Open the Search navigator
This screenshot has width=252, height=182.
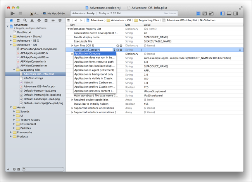[25, 20]
